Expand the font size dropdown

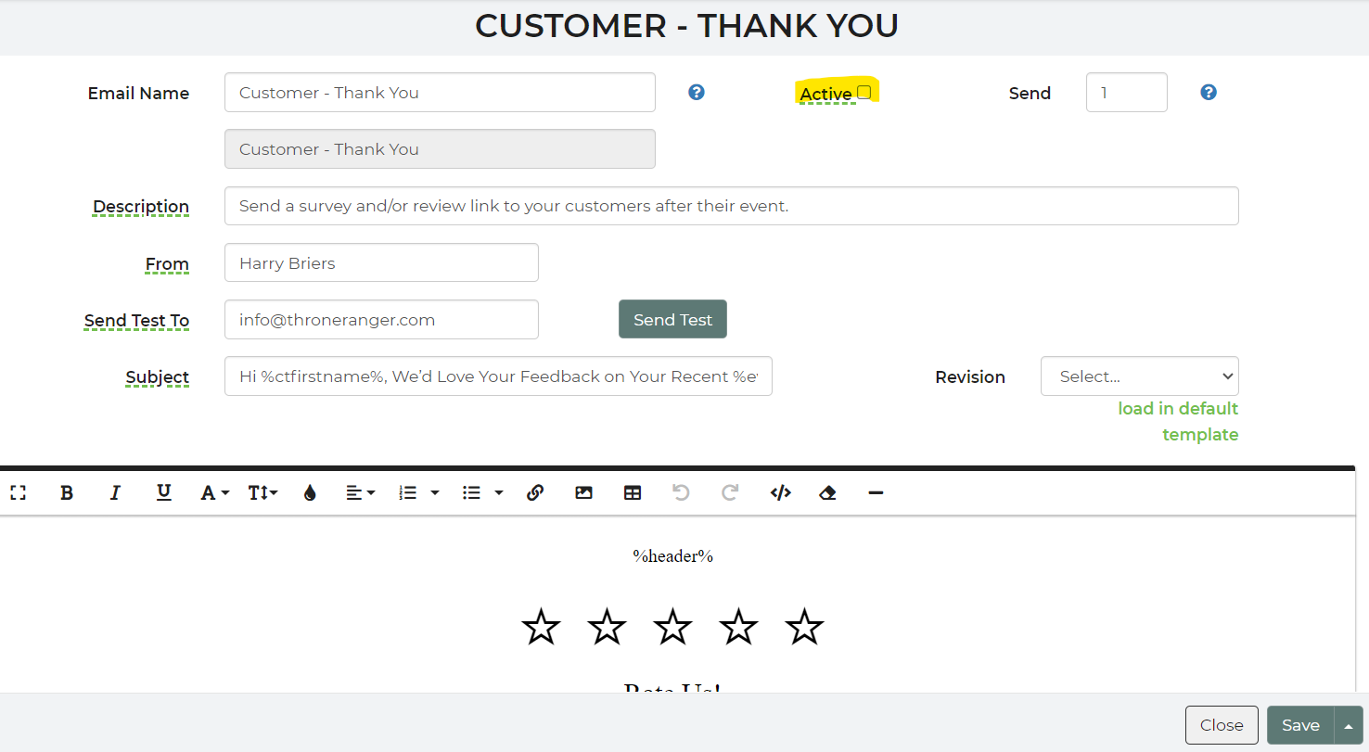pyautogui.click(x=262, y=493)
